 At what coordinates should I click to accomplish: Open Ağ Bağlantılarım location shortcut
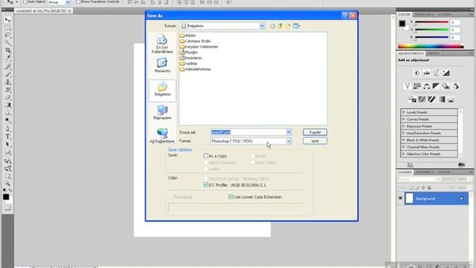coord(162,135)
